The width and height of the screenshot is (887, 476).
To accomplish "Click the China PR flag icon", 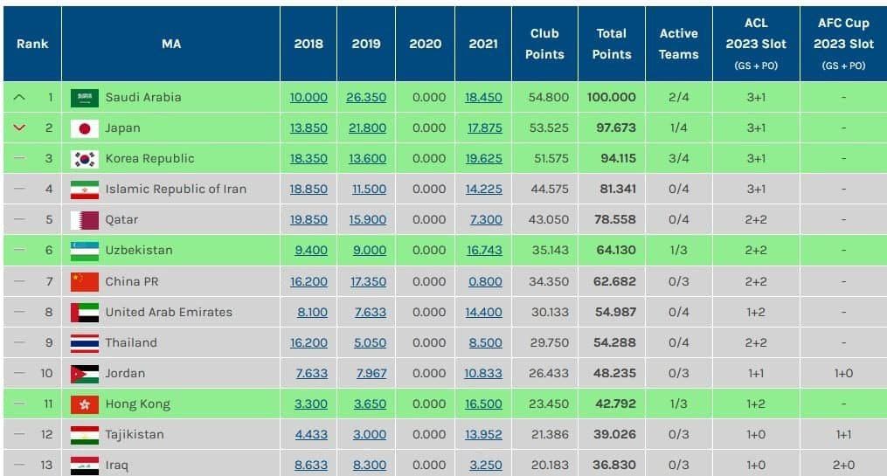I will click(85, 281).
